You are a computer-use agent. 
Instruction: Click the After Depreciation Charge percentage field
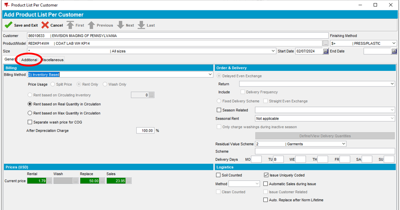click(145, 130)
